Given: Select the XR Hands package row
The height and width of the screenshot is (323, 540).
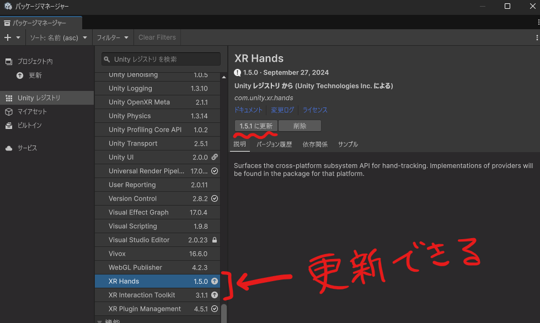Looking at the screenshot, I should tap(157, 281).
